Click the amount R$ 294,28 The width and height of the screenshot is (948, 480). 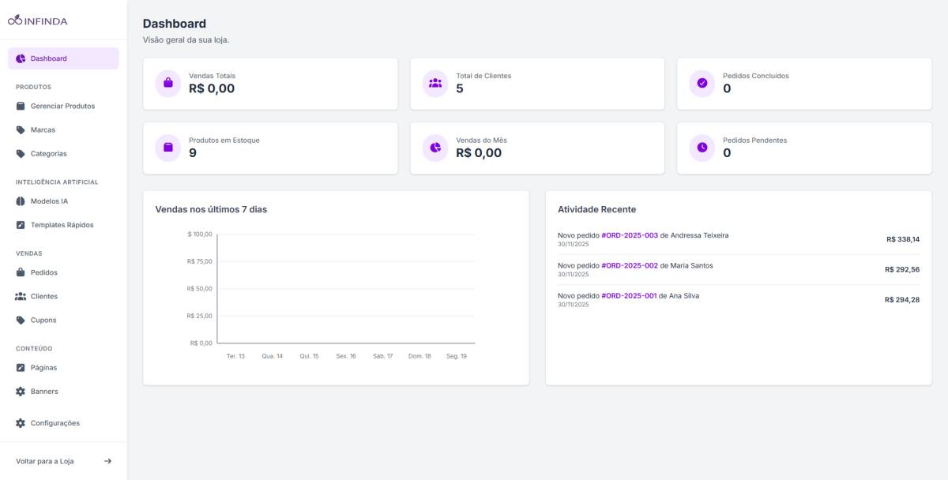coord(902,299)
